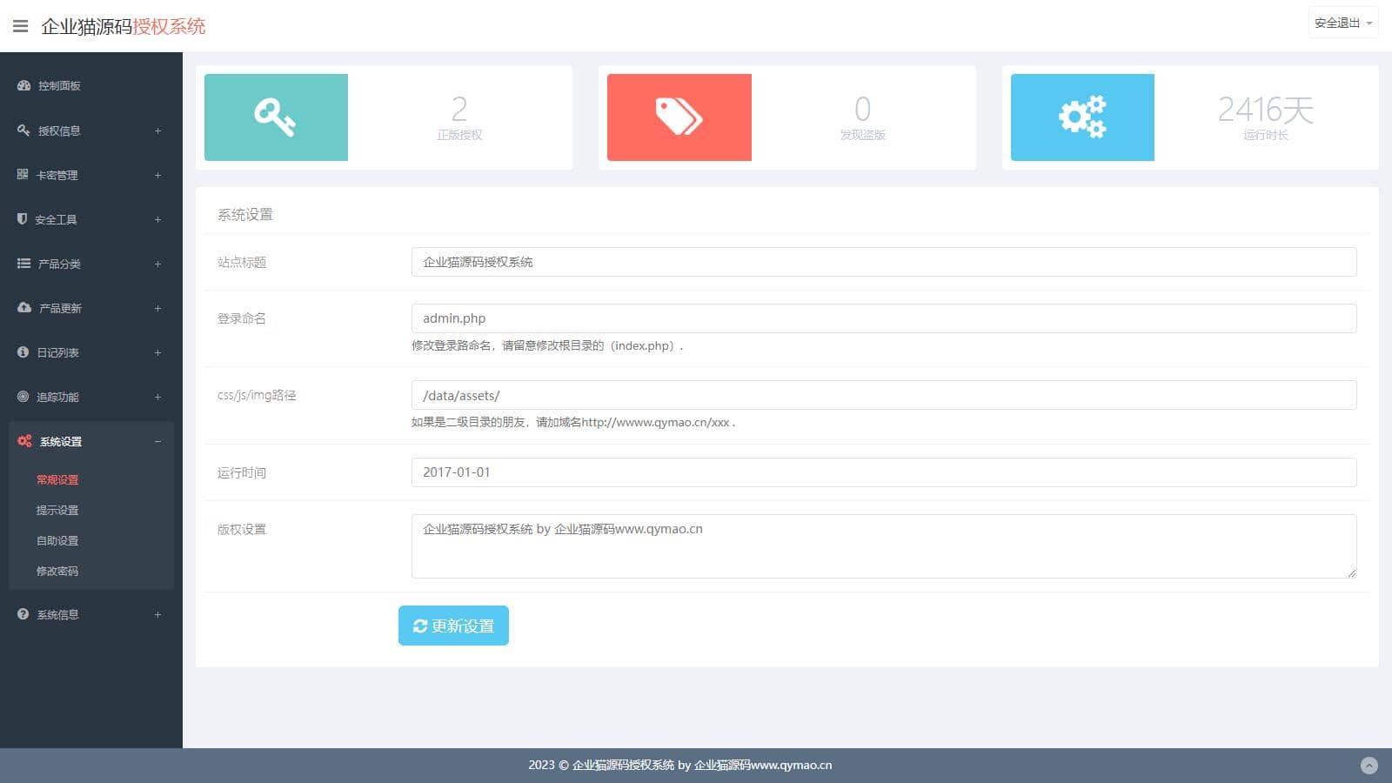1392x783 pixels.
Task: Focus the 登录命名 input with admin.php
Action: tap(884, 318)
